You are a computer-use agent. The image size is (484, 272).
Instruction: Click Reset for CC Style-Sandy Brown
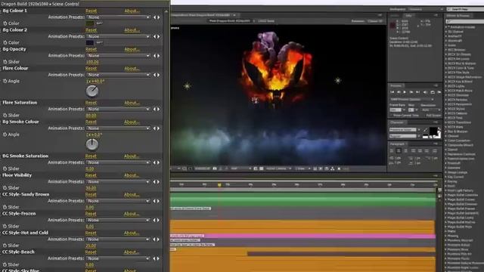pyautogui.click(x=91, y=195)
